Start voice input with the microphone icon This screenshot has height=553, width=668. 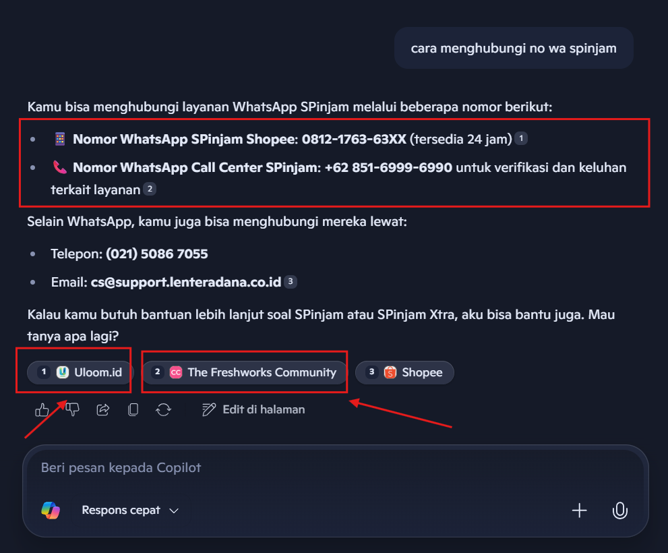619,511
